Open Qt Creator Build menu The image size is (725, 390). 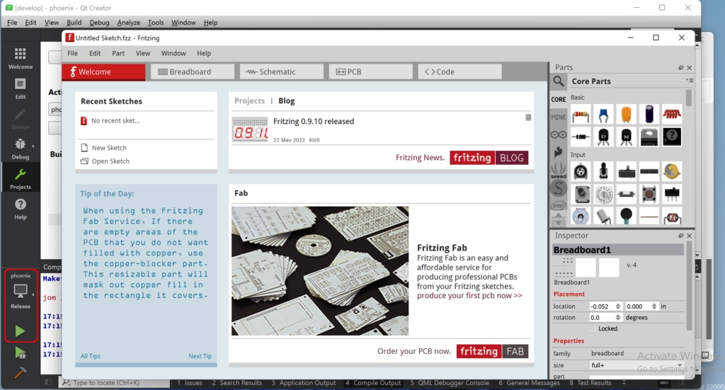tap(74, 22)
